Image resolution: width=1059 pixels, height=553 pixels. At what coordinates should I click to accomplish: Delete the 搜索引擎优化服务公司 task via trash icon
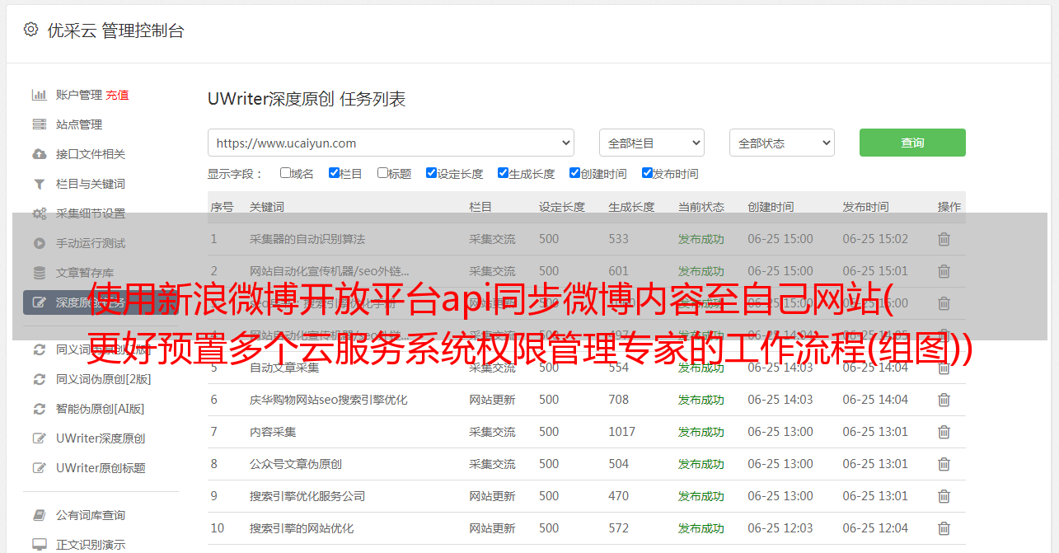pos(944,496)
